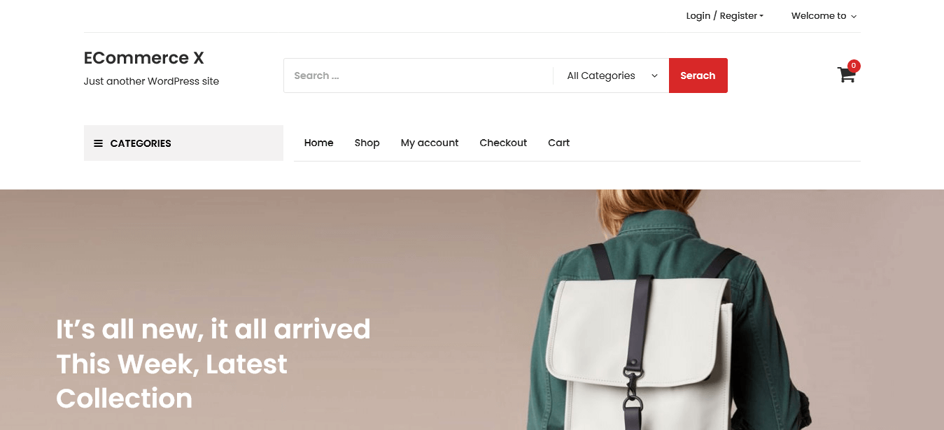Open the All Categories dropdown

[612, 76]
